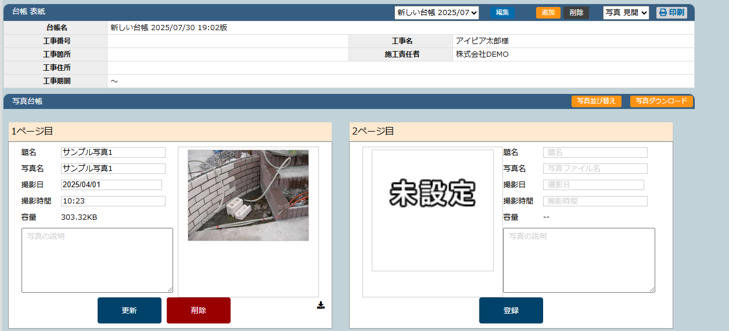This screenshot has height=331, width=729.
Task: Click the 登録 button on page 2
Action: [511, 310]
